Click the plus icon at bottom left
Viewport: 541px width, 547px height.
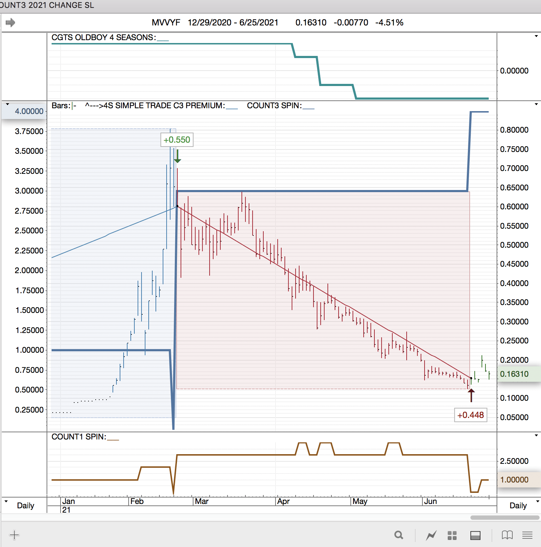[x=14, y=535]
